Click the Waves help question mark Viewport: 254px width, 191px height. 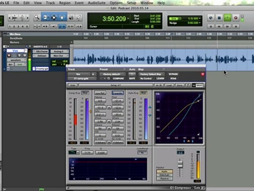pyautogui.click(x=188, y=85)
